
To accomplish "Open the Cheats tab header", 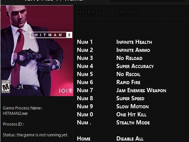I will click(x=126, y=12).
